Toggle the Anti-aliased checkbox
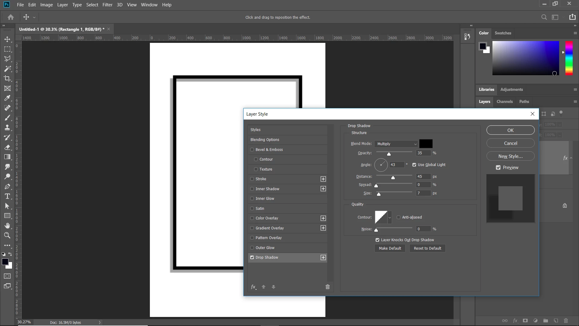This screenshot has height=326, width=579. click(x=398, y=217)
